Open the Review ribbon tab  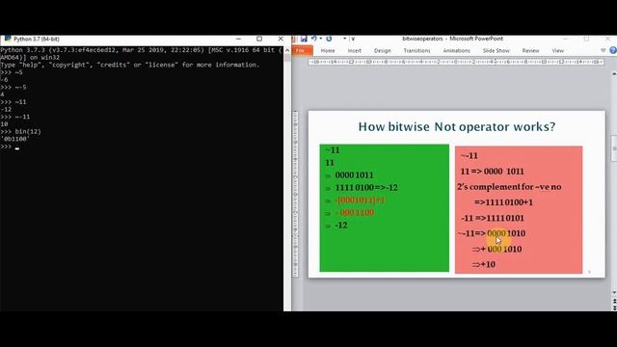point(530,51)
